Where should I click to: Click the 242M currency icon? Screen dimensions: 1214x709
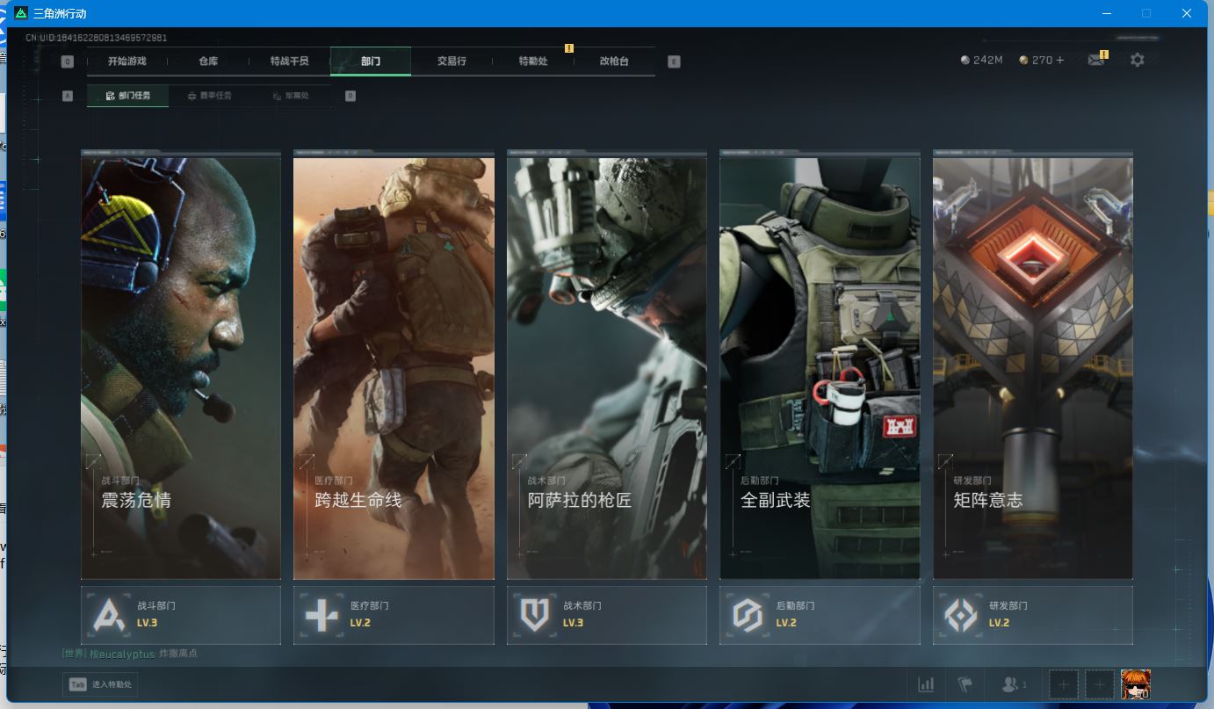pos(965,60)
